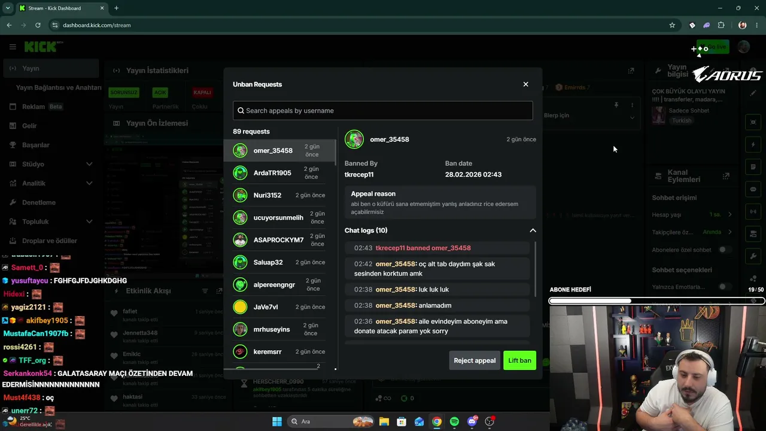
Task: Open Discord from the taskbar
Action: (472, 421)
